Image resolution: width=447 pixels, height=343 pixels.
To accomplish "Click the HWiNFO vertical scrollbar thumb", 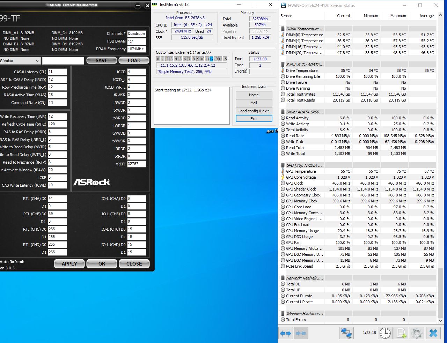I will (440, 293).
